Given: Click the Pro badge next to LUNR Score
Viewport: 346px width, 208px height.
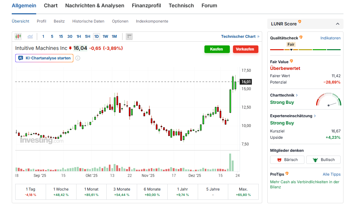Looking at the screenshot, I should [300, 22].
